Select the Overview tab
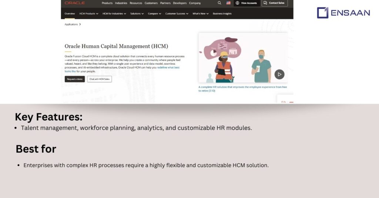The height and width of the screenshot is (198, 379). point(70,14)
